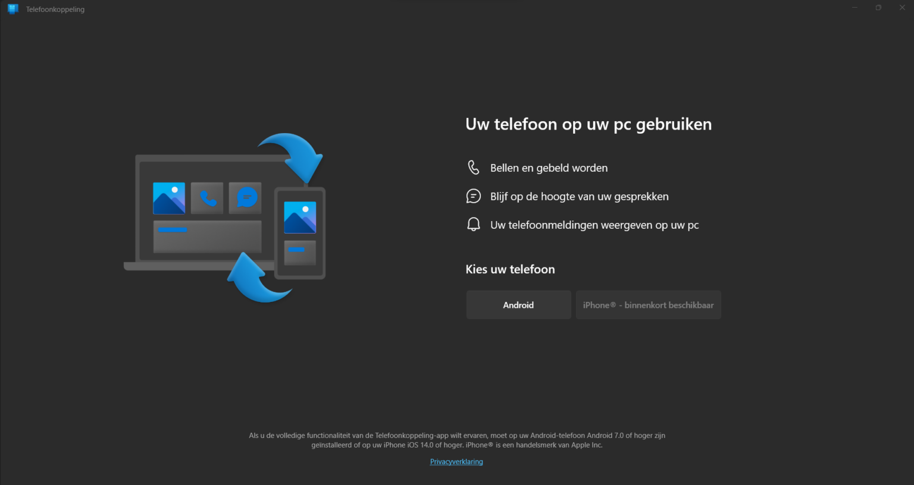The height and width of the screenshot is (485, 914).
Task: Click the 'Kies uw telefoon' section label
Action: (x=510, y=269)
